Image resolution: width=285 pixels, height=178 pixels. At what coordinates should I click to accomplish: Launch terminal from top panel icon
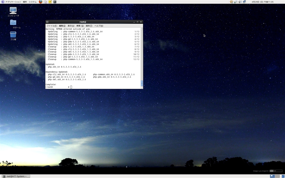tap(55, 2)
